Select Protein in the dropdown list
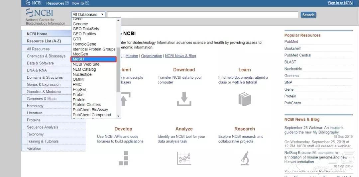The width and height of the screenshot is (359, 177). pyautogui.click(x=79, y=100)
